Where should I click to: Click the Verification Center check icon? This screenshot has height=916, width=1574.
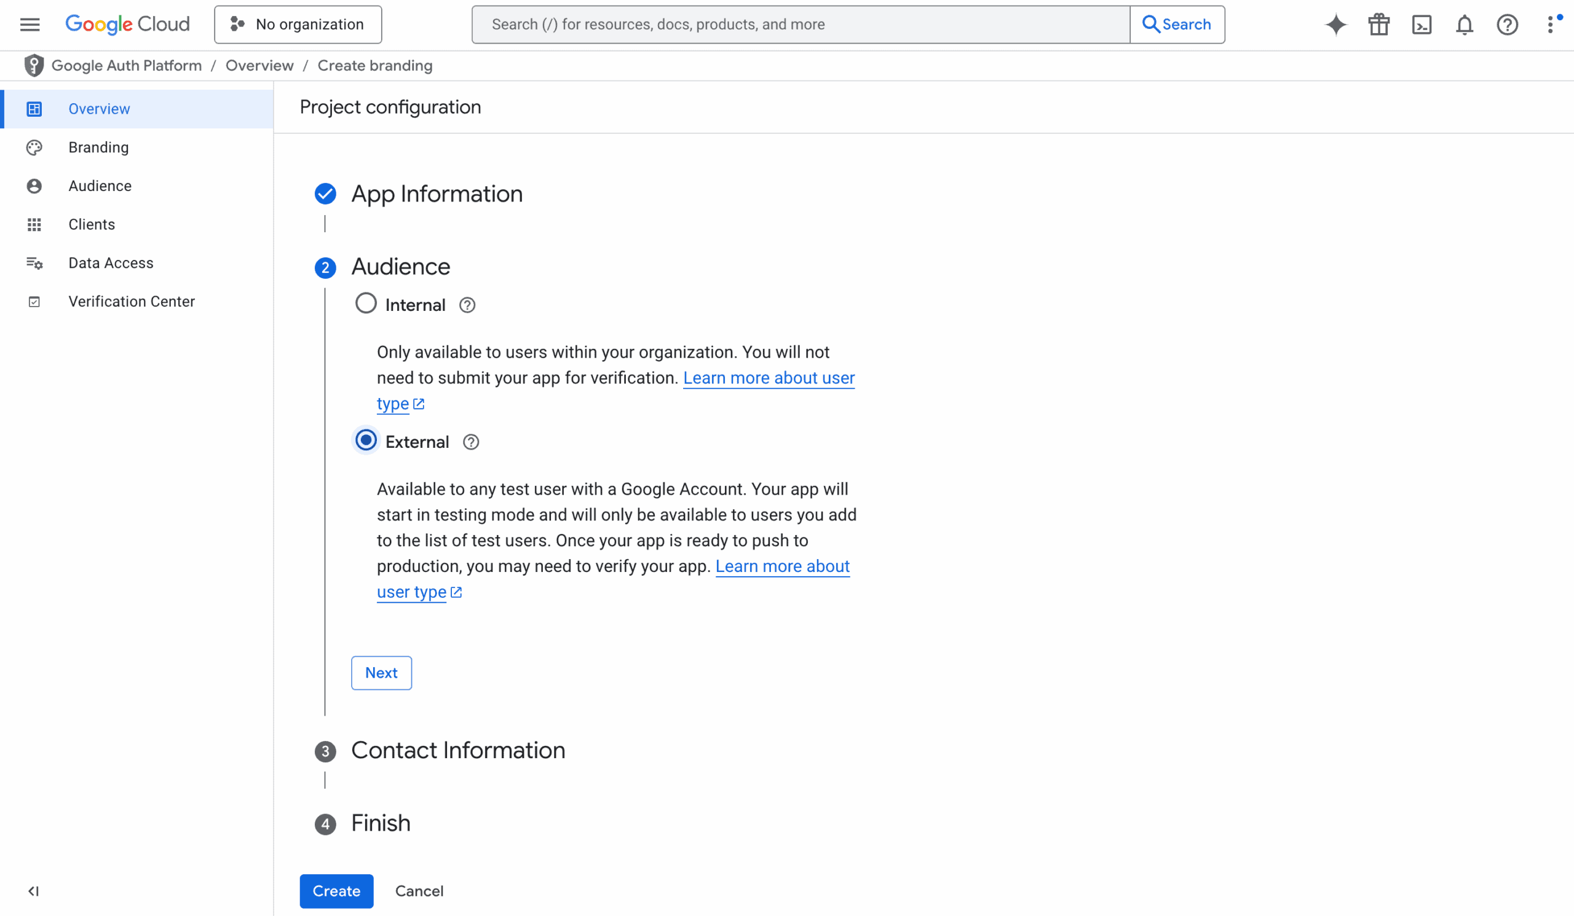pos(34,302)
